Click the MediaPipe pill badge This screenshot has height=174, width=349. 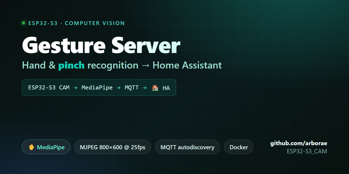(x=46, y=147)
